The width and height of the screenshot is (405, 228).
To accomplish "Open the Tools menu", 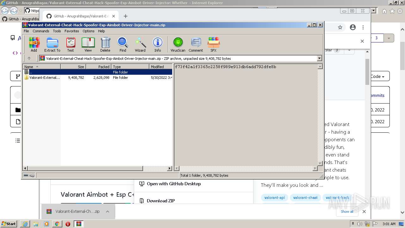I will point(57,31).
